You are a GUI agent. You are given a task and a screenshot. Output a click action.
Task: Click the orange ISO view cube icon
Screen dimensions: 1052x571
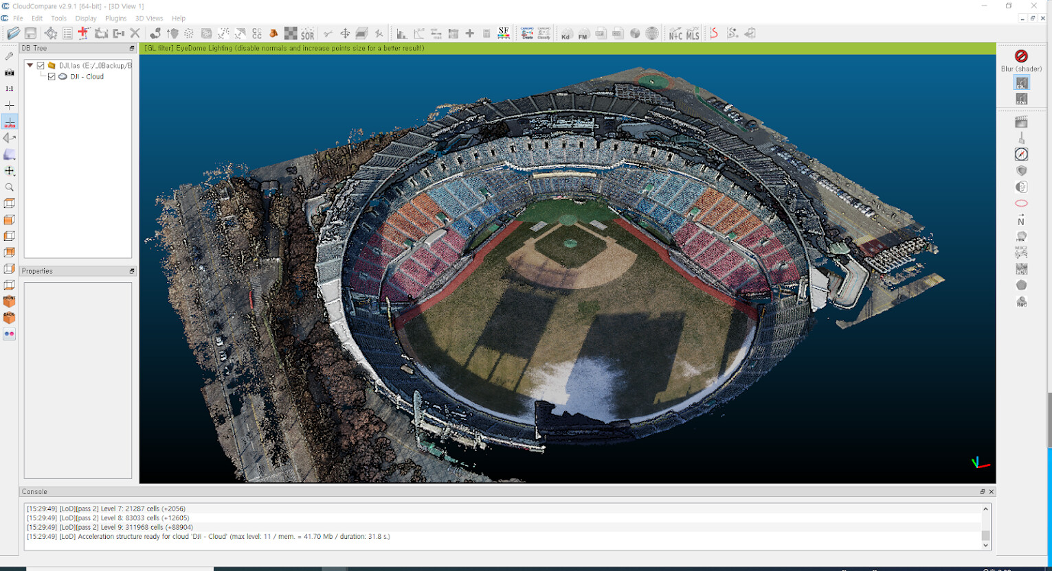tap(10, 301)
